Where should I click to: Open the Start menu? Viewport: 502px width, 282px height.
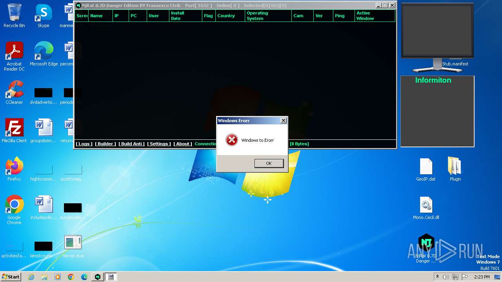[11, 277]
